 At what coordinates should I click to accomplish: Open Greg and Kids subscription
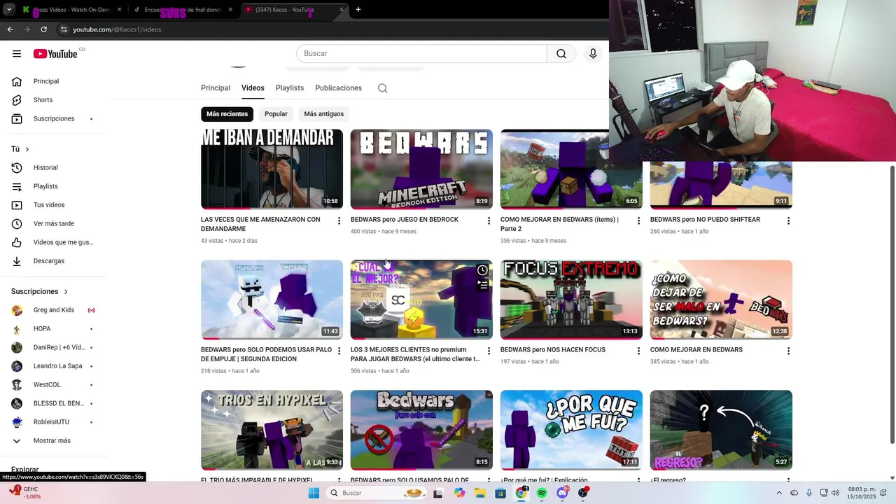(x=53, y=310)
